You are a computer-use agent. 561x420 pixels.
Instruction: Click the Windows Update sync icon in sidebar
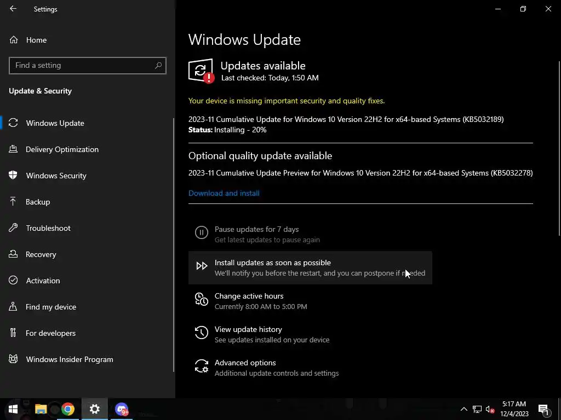pos(13,123)
